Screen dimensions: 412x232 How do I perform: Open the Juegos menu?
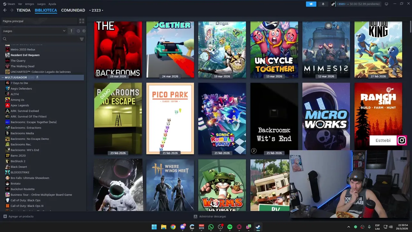[41, 4]
